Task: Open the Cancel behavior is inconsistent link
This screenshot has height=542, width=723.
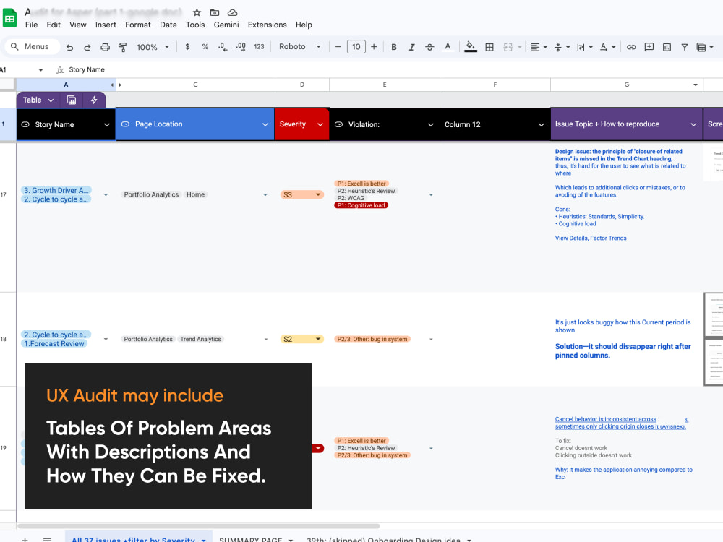Action: pos(621,423)
